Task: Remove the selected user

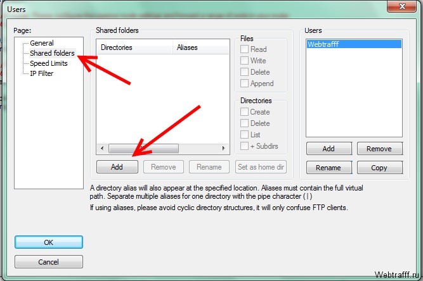Action: point(380,149)
